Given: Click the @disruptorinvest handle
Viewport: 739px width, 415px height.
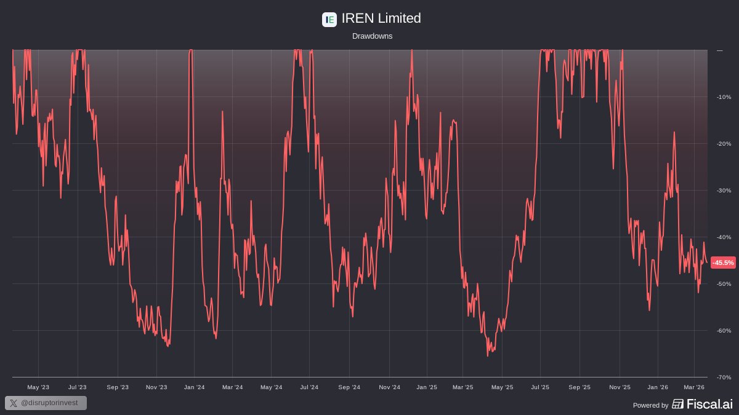Looking at the screenshot, I should click(49, 403).
